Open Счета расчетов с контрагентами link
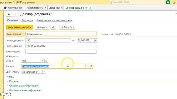177x99 pixels. pyautogui.click(x=54, y=20)
